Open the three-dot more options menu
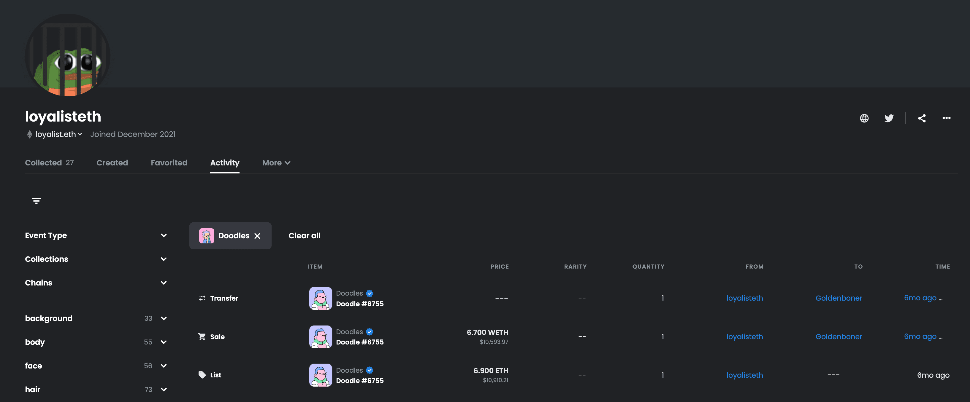This screenshot has height=402, width=970. coord(946,118)
